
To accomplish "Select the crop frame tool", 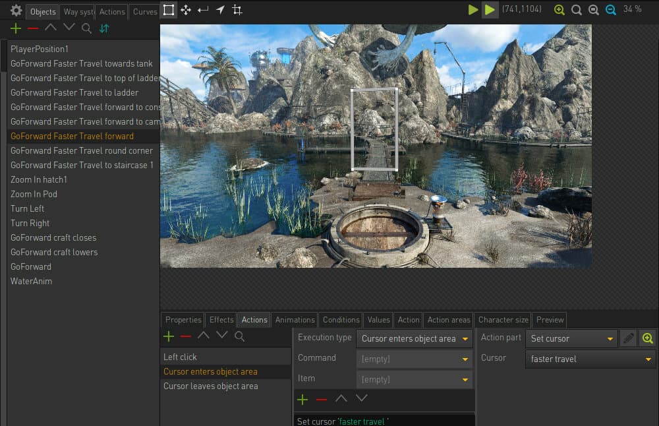I will point(237,10).
